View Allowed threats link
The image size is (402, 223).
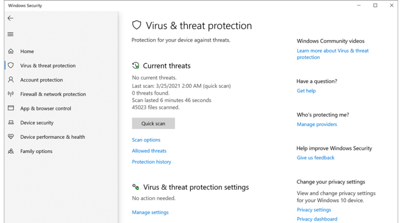click(149, 151)
